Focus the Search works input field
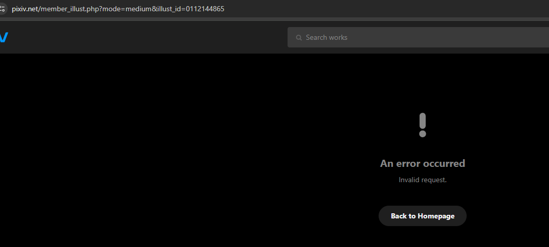 [418, 37]
